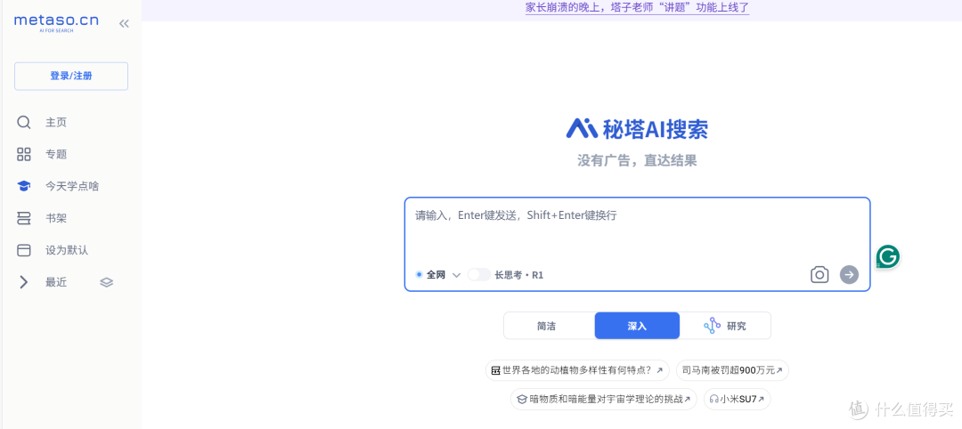Open the 全网 scope dropdown

[438, 274]
